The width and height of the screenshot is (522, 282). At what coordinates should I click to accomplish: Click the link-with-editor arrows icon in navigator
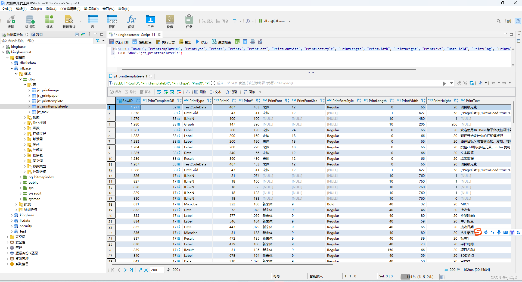coord(83,35)
